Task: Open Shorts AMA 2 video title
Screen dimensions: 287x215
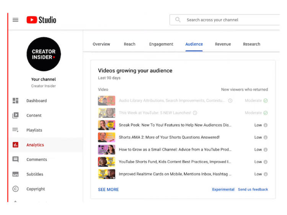Action: 169,137
